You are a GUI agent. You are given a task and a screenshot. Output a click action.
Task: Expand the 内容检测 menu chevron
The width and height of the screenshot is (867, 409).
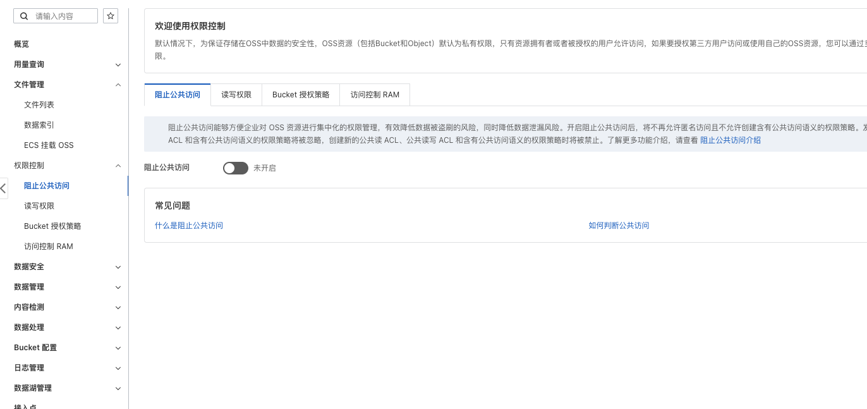[x=118, y=307]
